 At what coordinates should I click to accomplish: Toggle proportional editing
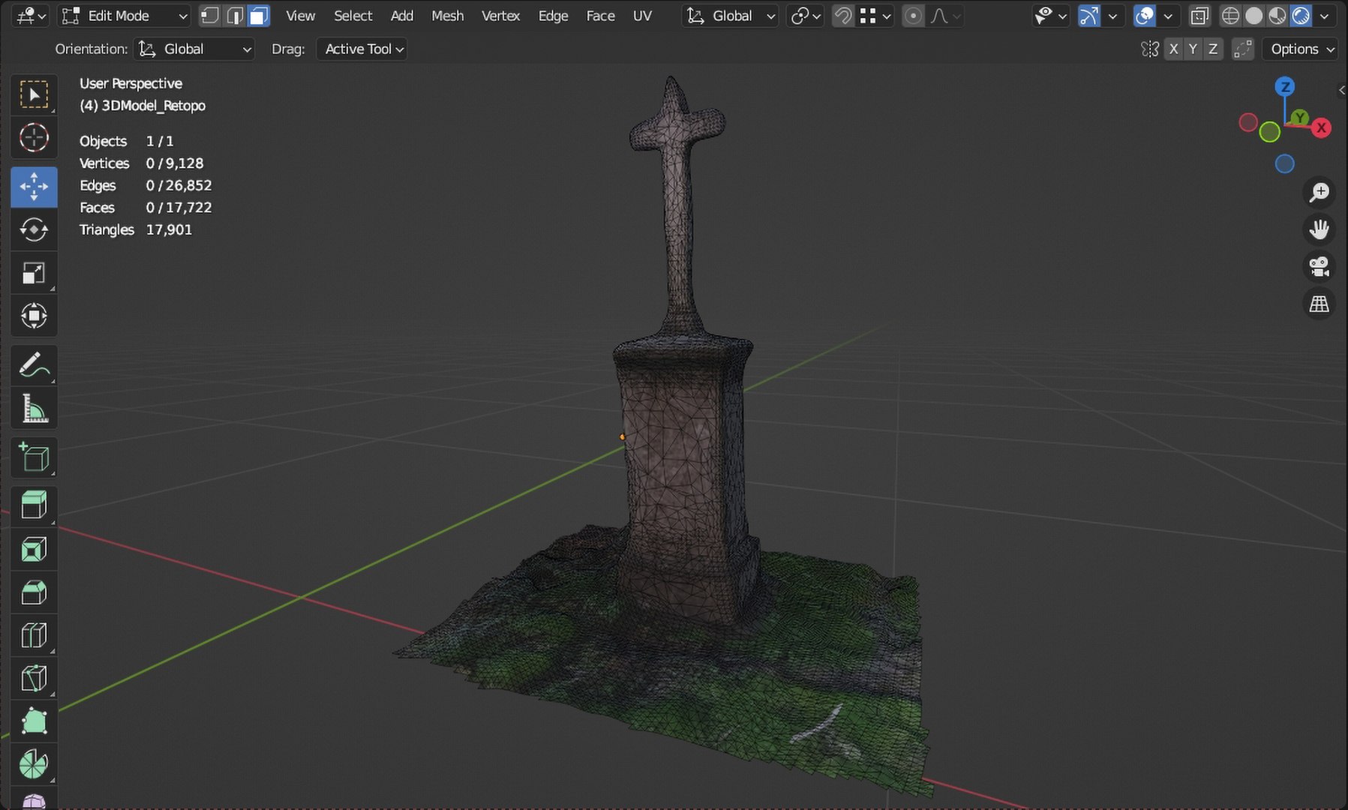(x=913, y=16)
